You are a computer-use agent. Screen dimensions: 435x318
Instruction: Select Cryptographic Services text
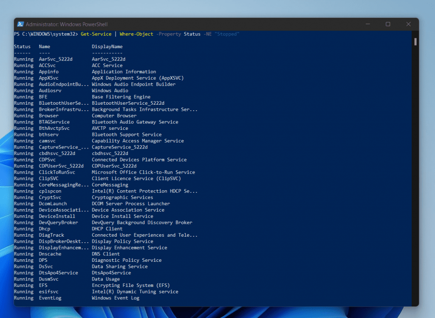122,198
